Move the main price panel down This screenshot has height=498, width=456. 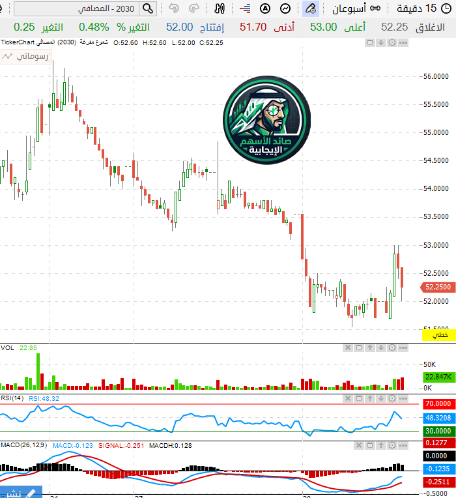click(x=381, y=42)
